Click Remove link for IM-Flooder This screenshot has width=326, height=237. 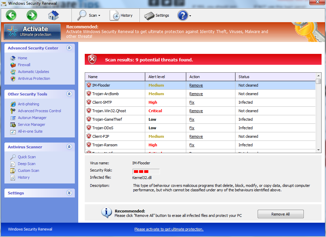(x=196, y=85)
